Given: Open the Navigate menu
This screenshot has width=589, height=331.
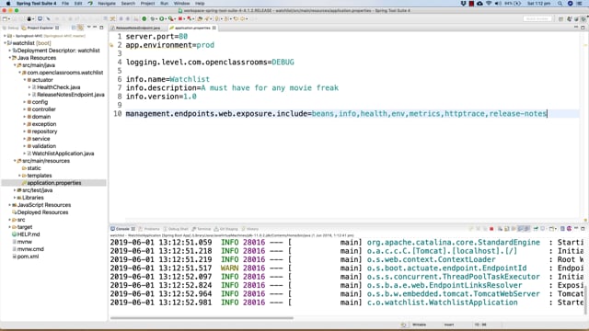Looking at the screenshot, I should (107, 4).
